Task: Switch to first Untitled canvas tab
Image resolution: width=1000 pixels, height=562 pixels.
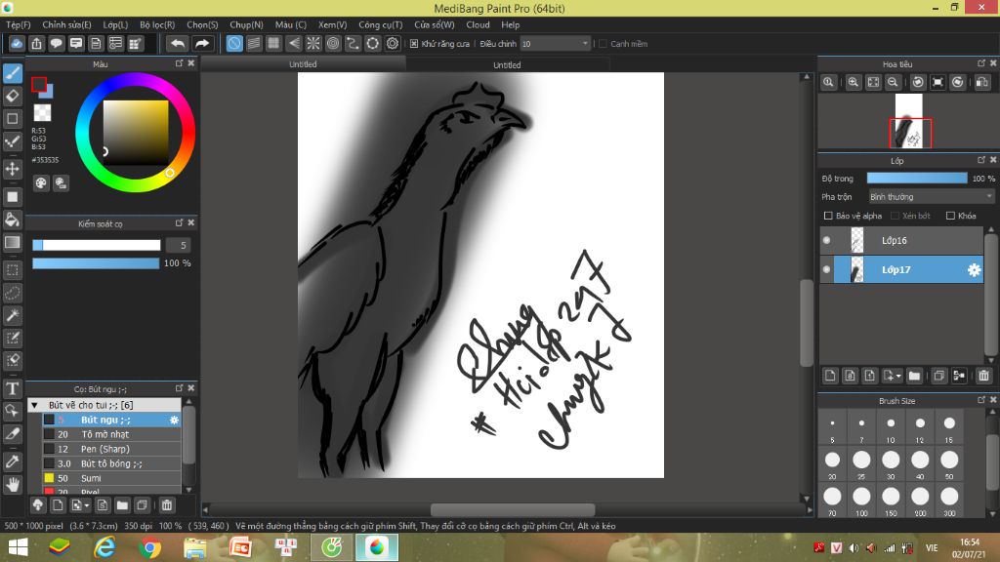Action: pos(303,63)
